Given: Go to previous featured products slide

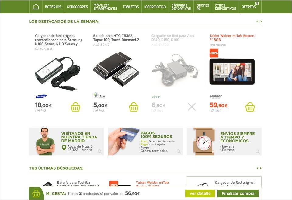Looking at the screenshot, I should click(257, 22).
